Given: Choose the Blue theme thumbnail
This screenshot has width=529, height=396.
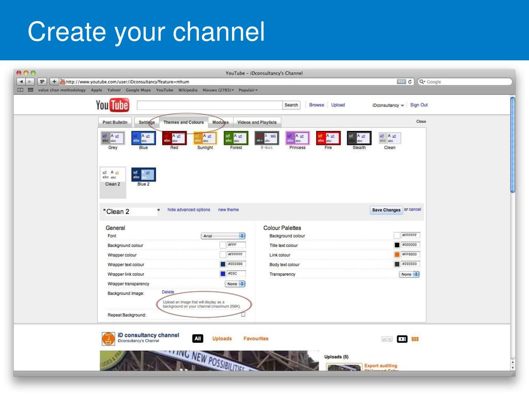Looking at the screenshot, I should click(144, 138).
